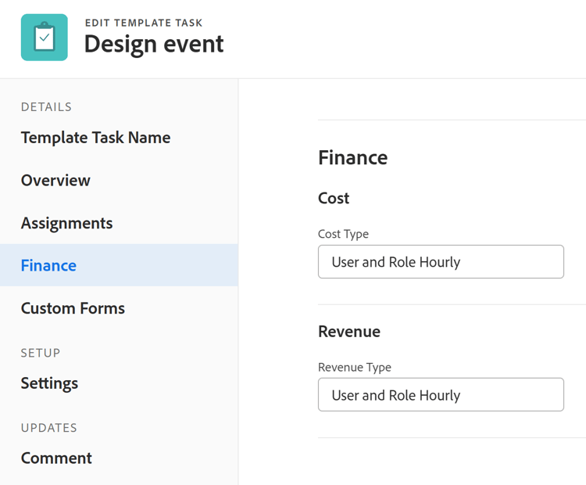Expand the Revenue Type dropdown
This screenshot has height=485, width=586.
441,395
